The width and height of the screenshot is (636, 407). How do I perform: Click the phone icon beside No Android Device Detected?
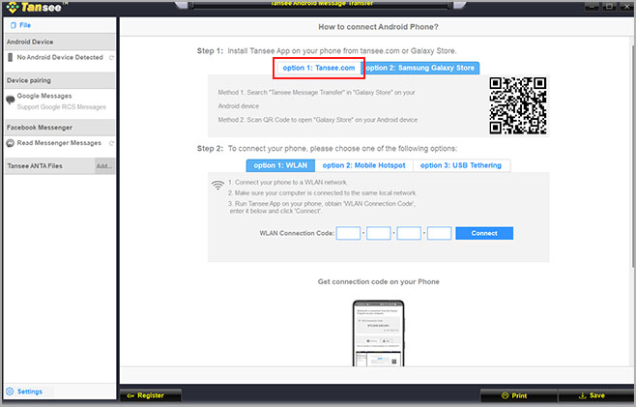[11, 57]
